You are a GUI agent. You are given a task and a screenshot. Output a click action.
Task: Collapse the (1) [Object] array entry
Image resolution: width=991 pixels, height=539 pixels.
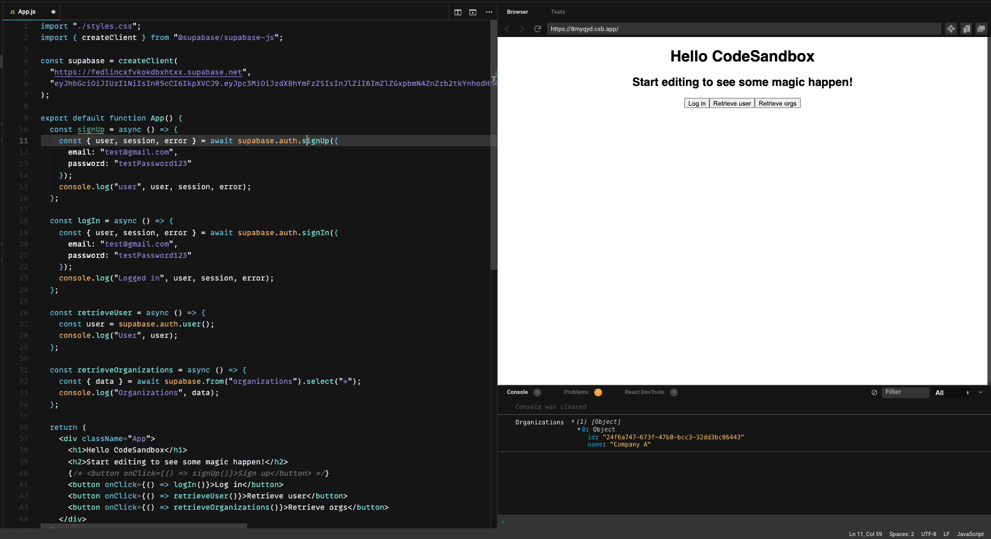(573, 422)
